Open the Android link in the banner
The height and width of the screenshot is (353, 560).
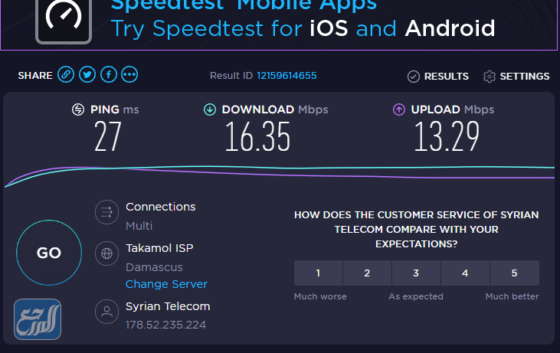450,28
